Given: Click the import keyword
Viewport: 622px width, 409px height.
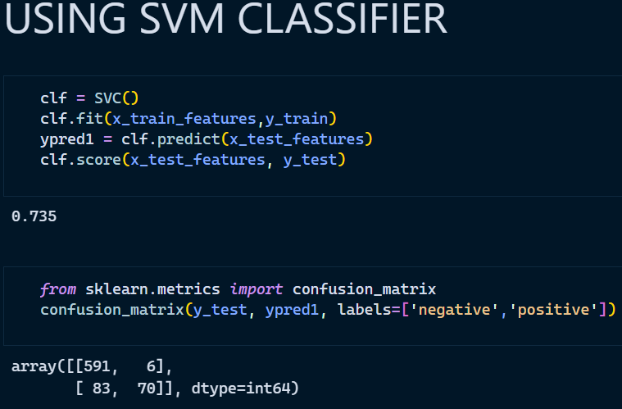Looking at the screenshot, I should pyautogui.click(x=257, y=289).
